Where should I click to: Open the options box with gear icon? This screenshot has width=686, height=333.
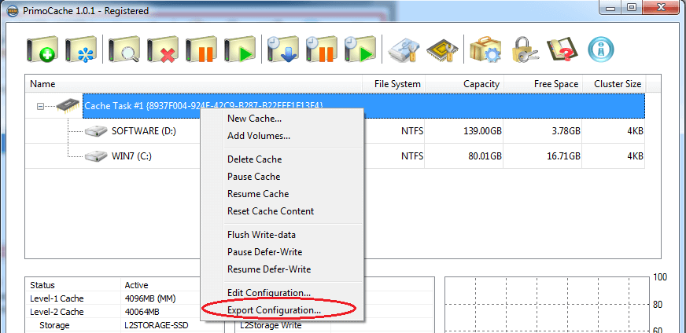(486, 49)
